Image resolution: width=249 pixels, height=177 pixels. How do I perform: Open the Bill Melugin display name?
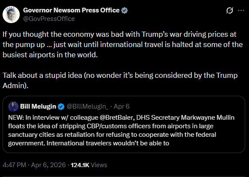point(38,106)
